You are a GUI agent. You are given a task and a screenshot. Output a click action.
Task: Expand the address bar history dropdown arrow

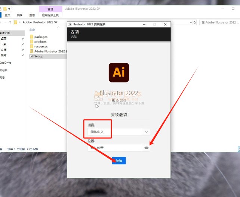tap(191, 22)
